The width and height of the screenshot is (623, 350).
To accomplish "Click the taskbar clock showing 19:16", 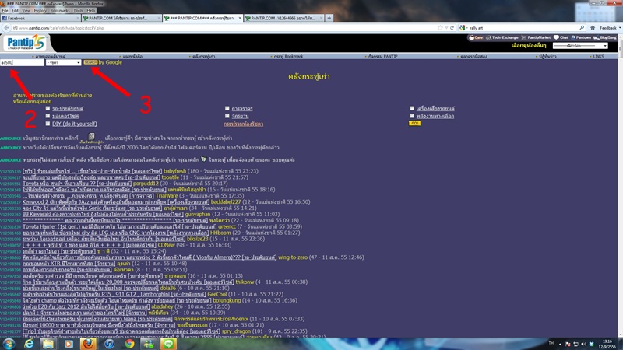I will coord(607,344).
